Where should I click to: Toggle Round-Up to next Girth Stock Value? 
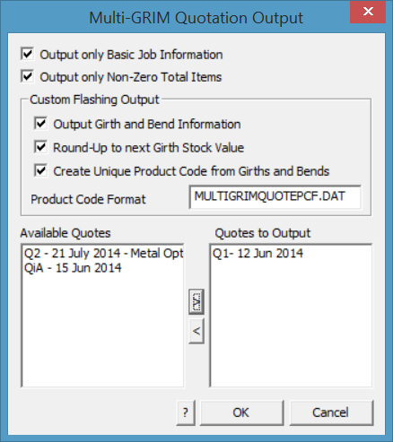point(40,147)
